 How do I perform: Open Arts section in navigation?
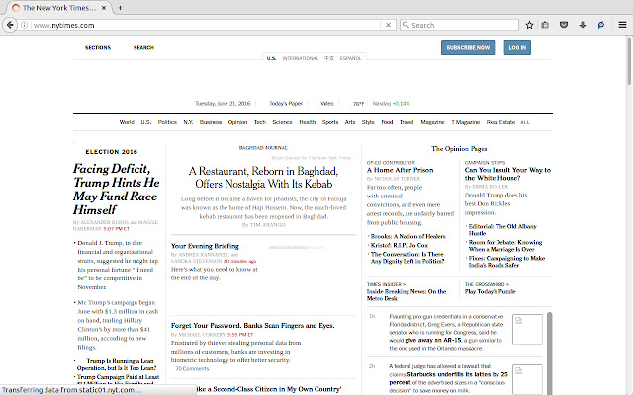pyautogui.click(x=350, y=122)
